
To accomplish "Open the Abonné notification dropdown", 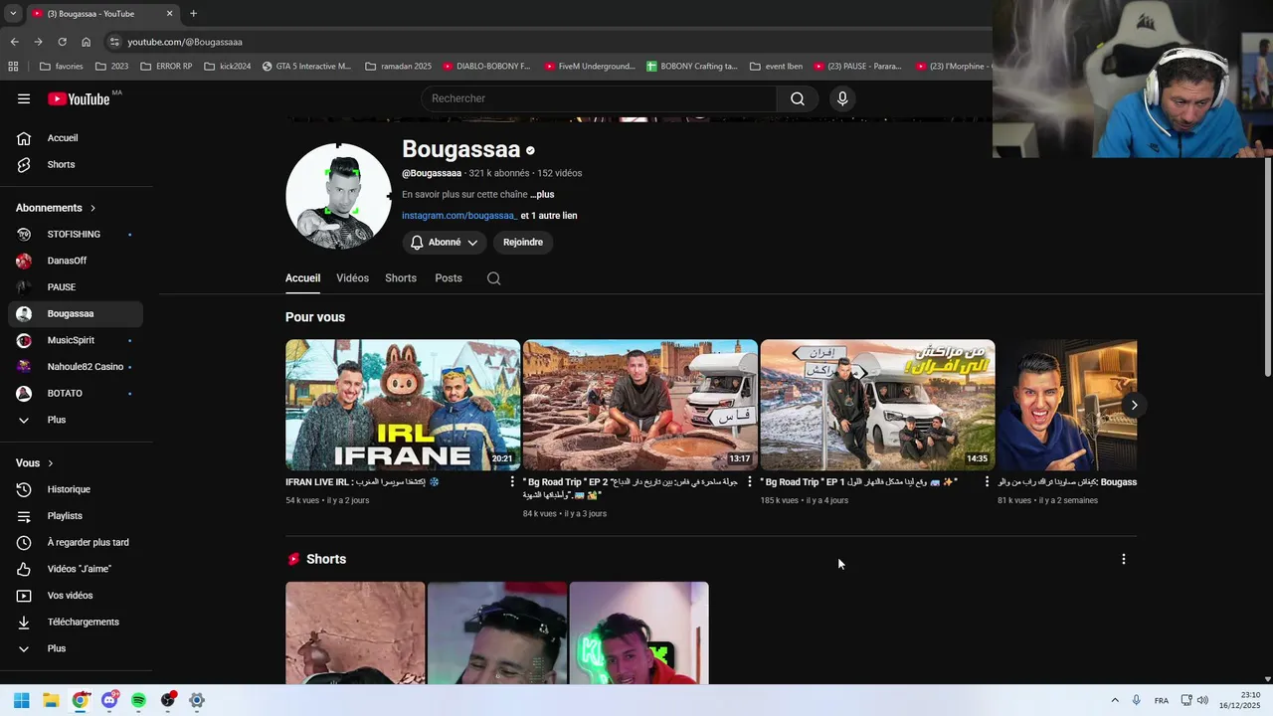I will pos(445,243).
